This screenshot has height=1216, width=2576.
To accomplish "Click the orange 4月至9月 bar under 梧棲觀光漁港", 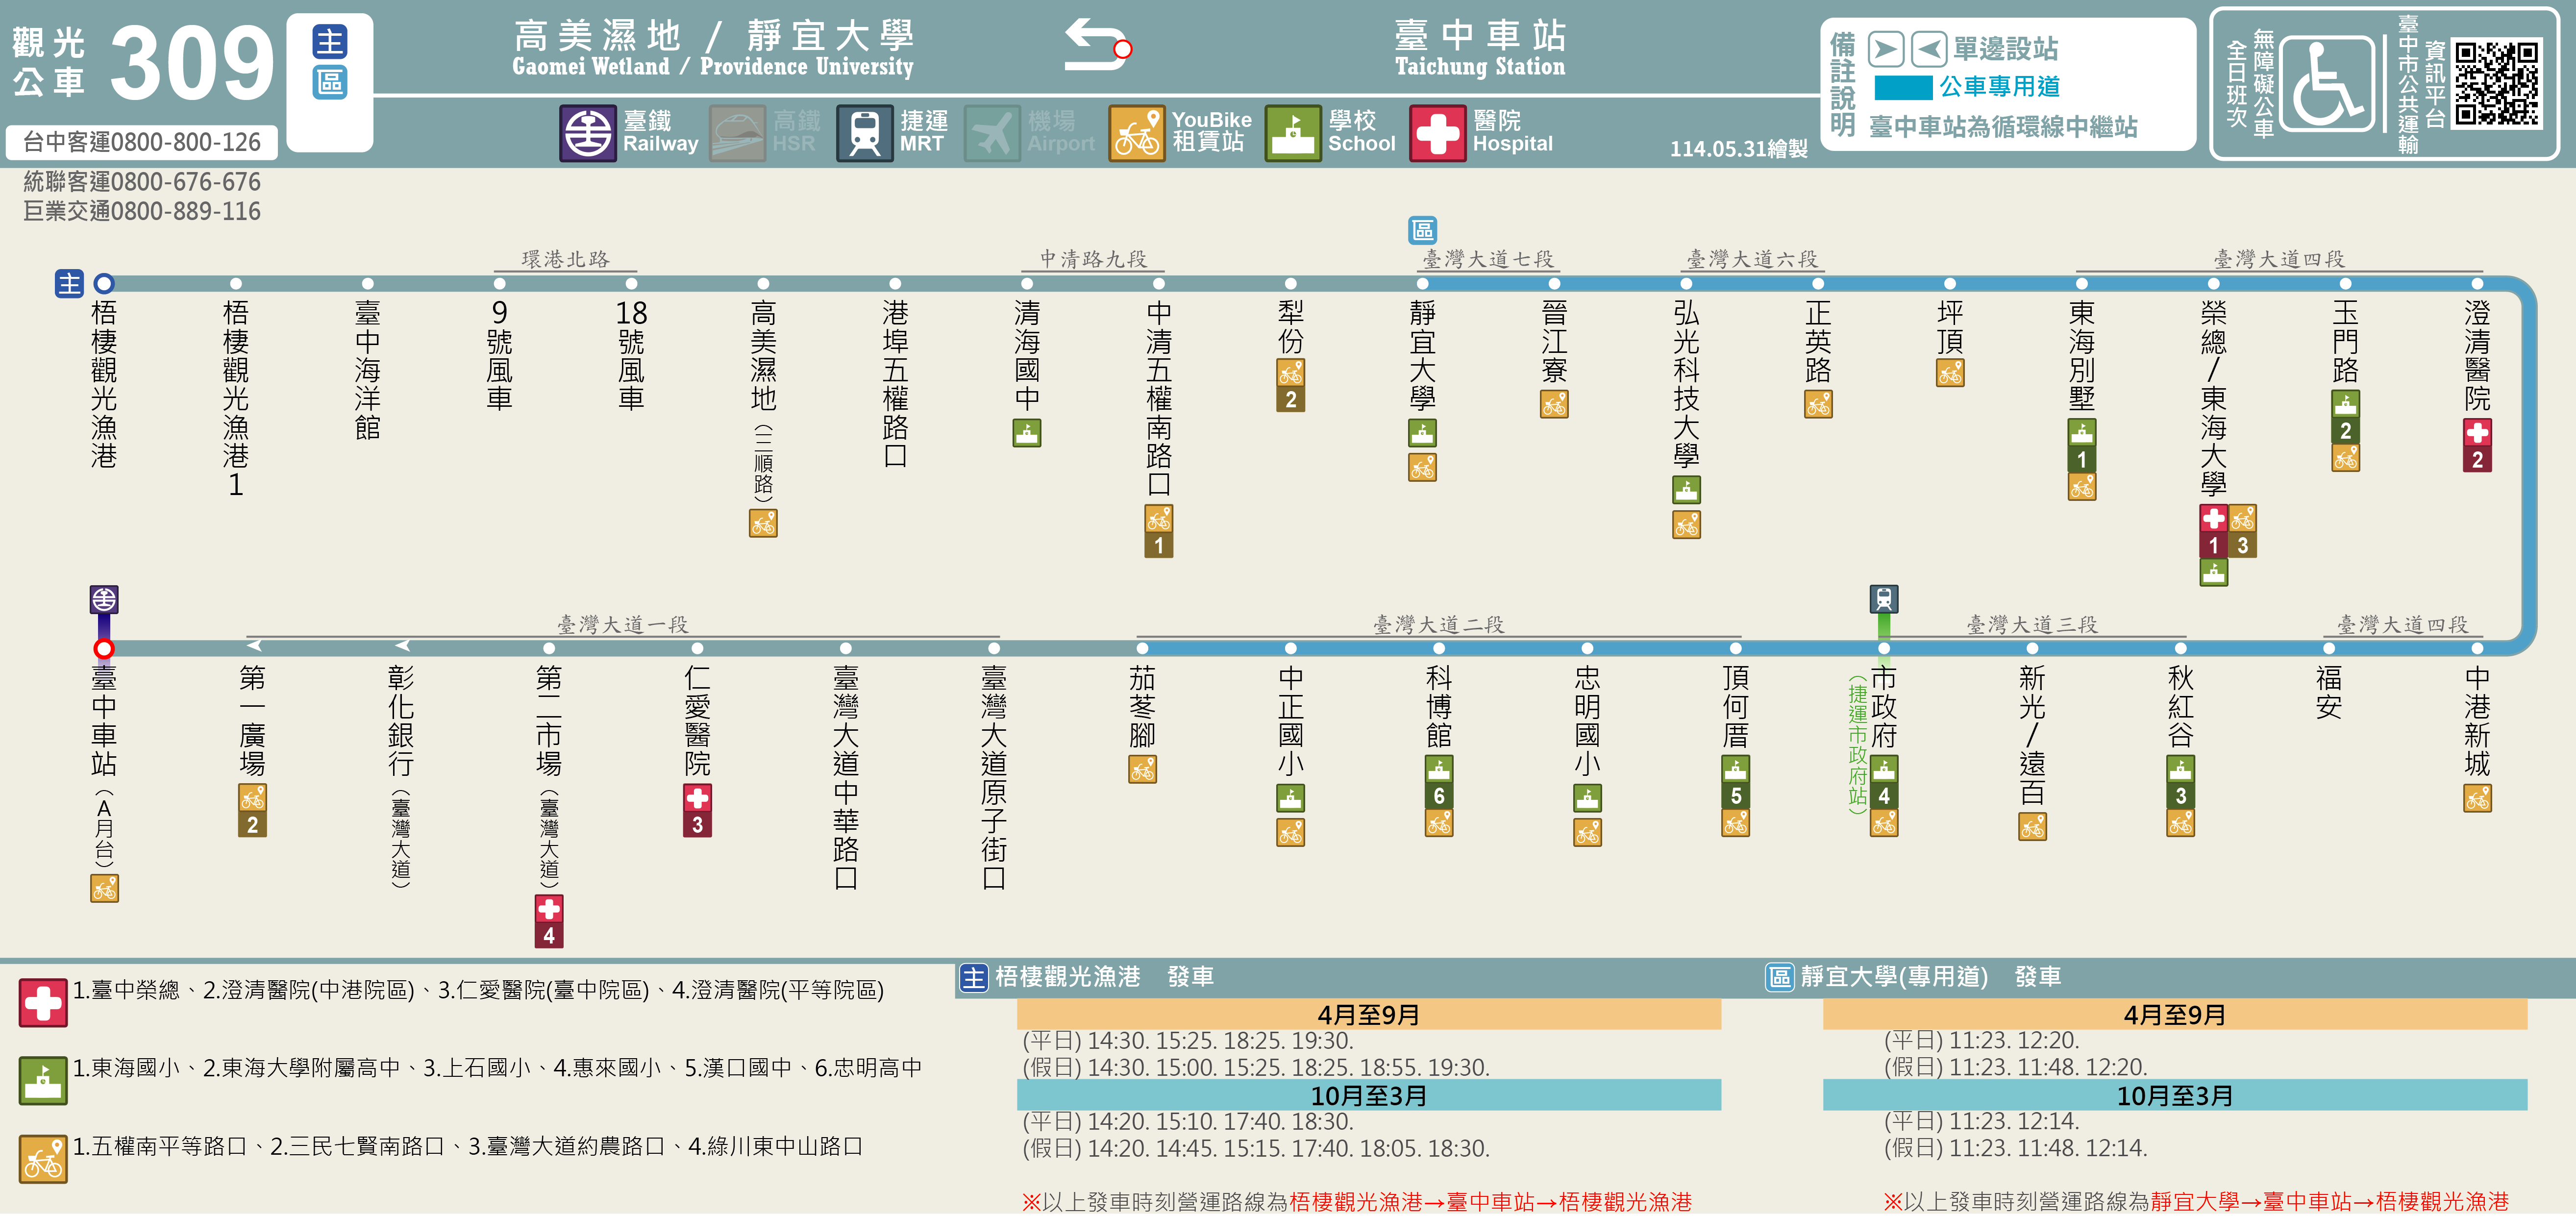I will (x=1369, y=1015).
